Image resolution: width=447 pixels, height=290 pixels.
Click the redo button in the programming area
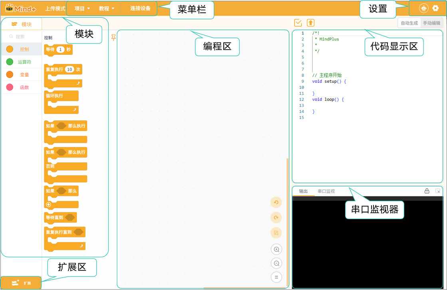pyautogui.click(x=276, y=218)
